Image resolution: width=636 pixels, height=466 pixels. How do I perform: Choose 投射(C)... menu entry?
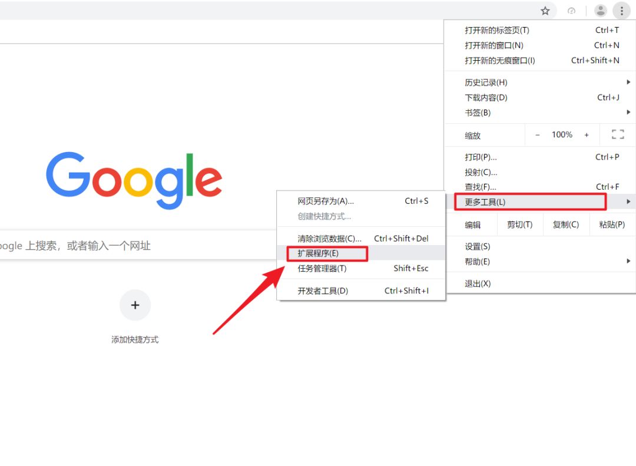pos(540,172)
